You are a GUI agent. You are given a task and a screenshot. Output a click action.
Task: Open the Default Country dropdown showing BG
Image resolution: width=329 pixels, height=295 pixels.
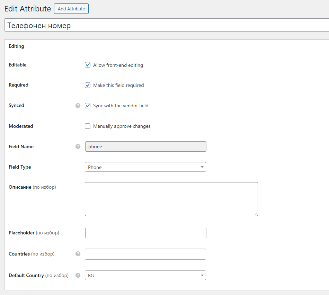[x=145, y=276]
